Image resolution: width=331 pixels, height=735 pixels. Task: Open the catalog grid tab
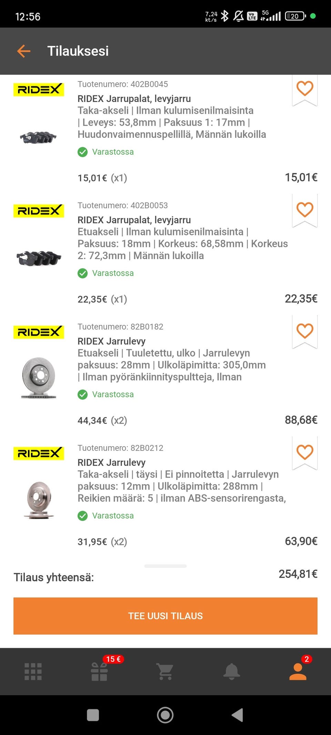point(33,672)
